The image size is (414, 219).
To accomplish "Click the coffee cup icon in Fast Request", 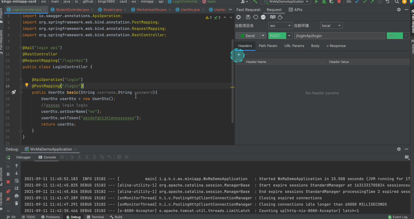I will click(x=280, y=17).
